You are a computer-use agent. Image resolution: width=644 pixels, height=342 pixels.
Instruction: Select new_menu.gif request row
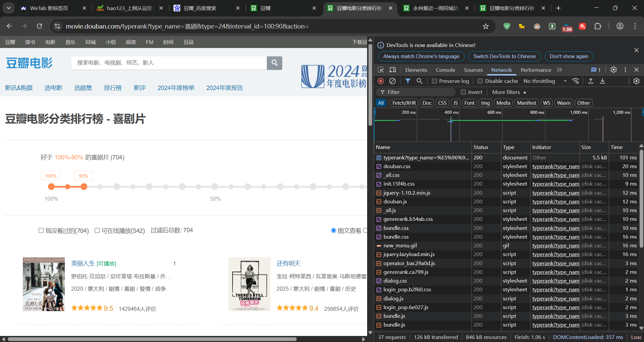(506, 246)
